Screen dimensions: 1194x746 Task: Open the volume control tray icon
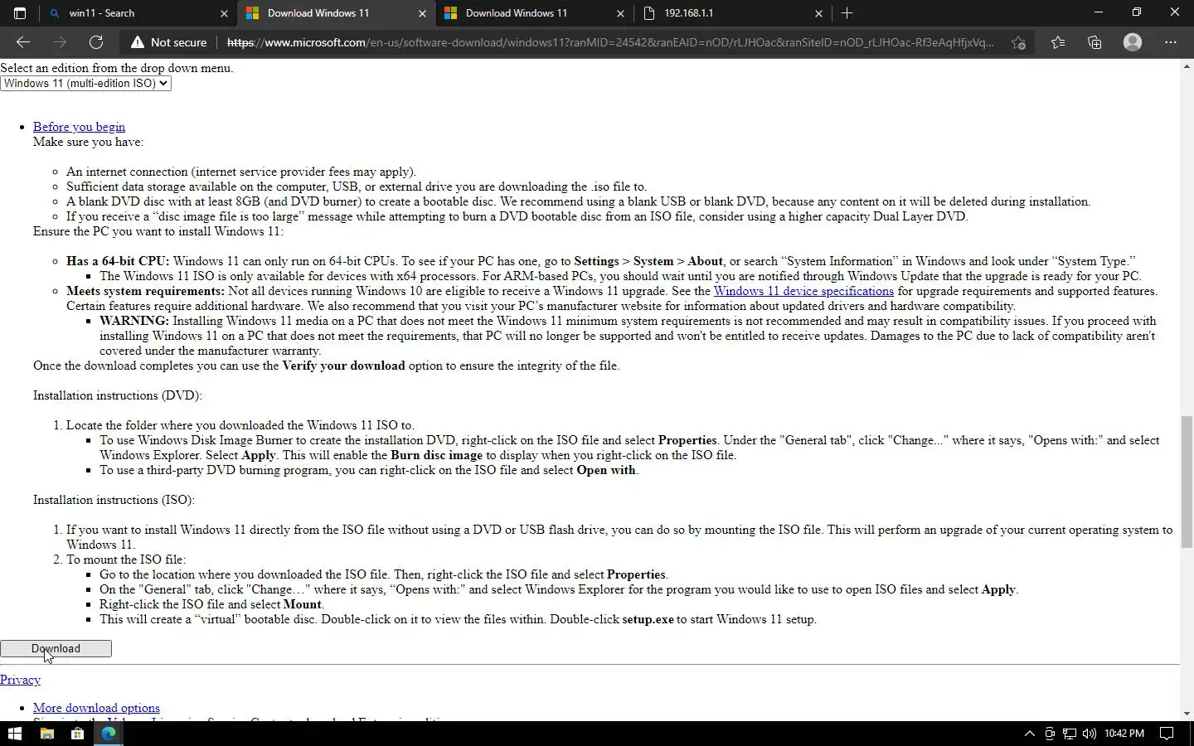point(1090,734)
